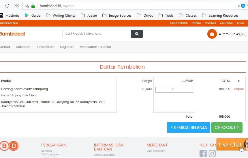Select the Makanan category tab
The image size is (248, 158).
[x=23, y=47]
